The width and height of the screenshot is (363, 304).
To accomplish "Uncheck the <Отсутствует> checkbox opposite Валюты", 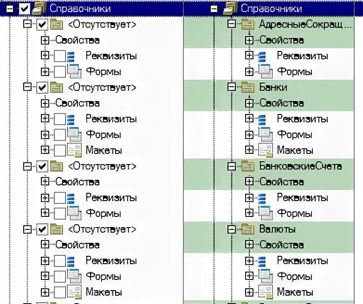I will click(x=42, y=229).
